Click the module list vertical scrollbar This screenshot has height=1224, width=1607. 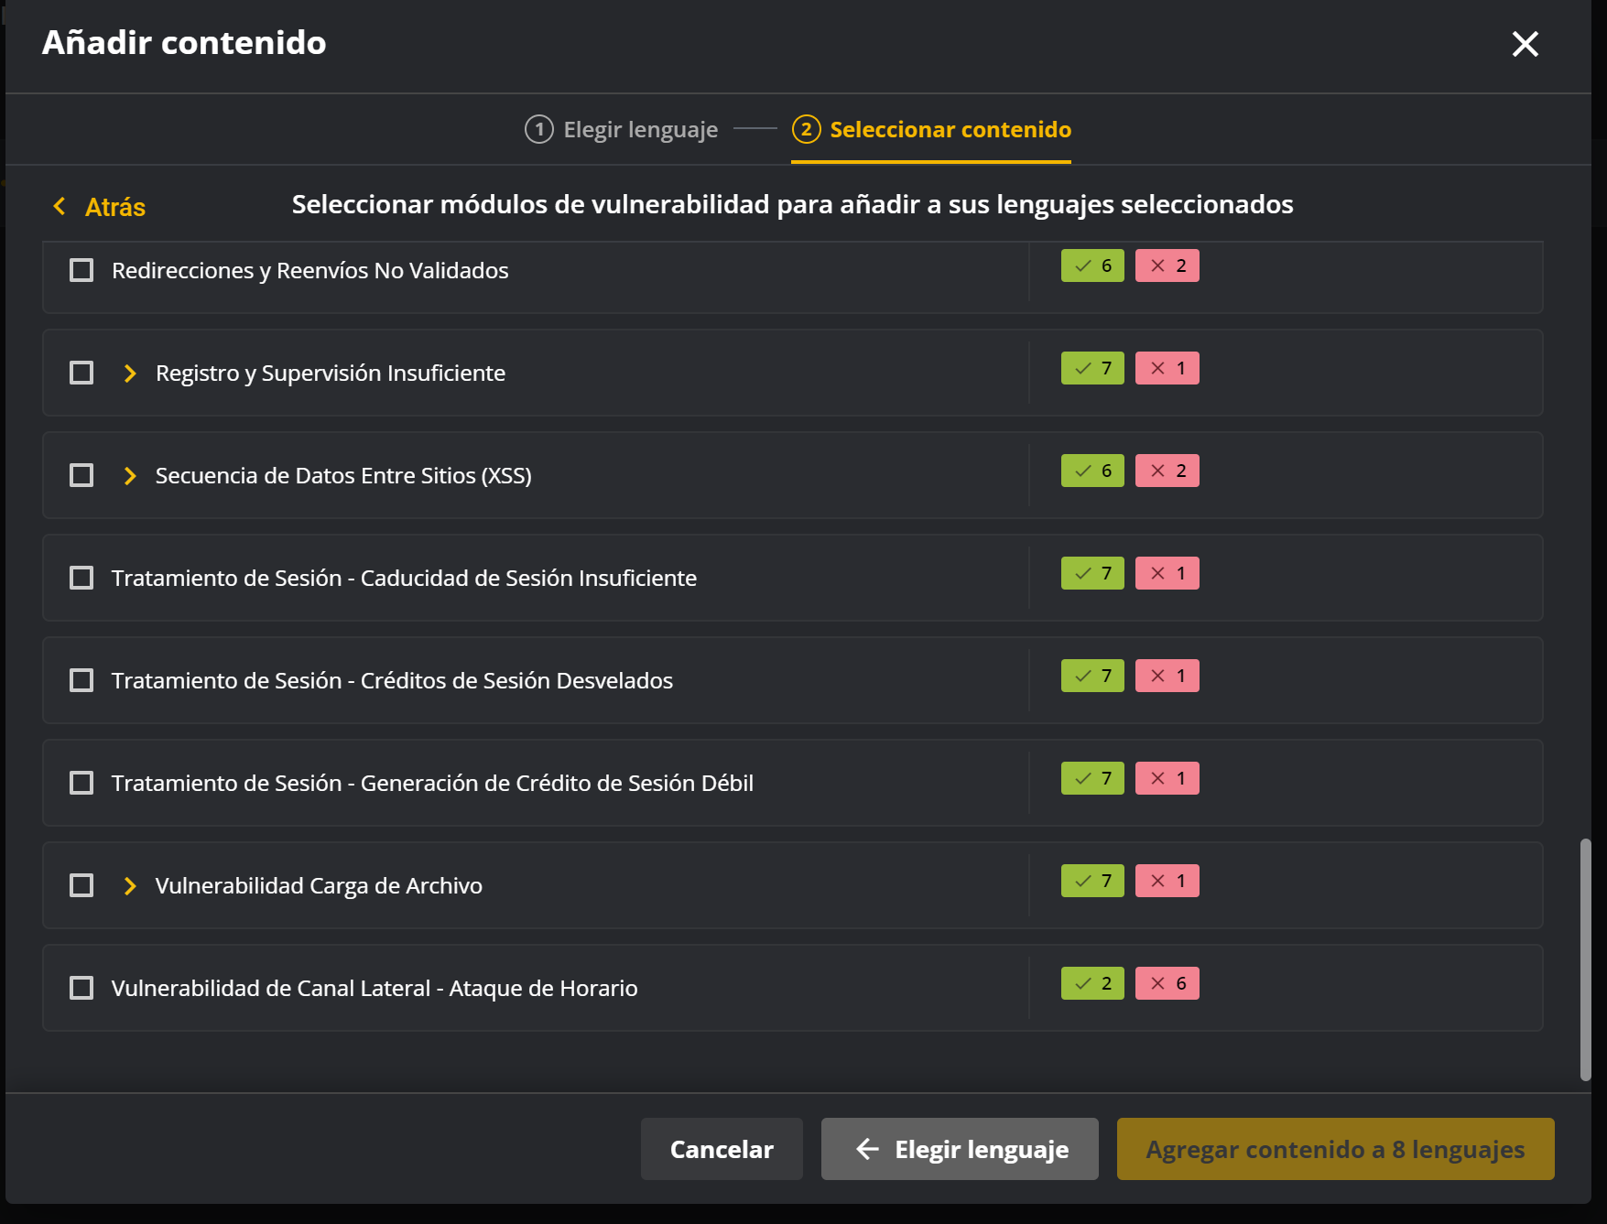click(x=1586, y=959)
